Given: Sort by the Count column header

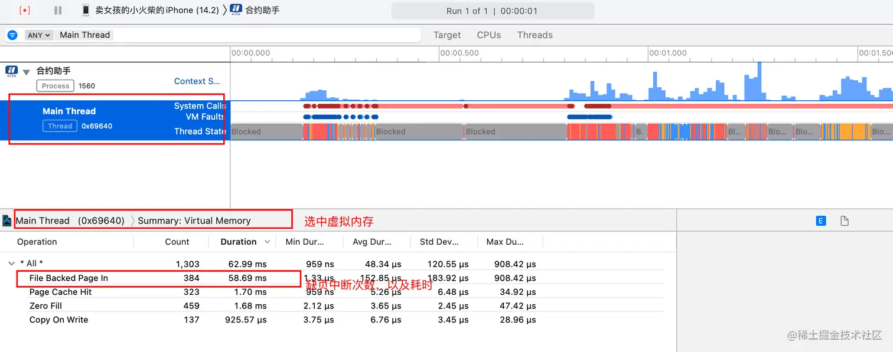Looking at the screenshot, I should point(177,242).
